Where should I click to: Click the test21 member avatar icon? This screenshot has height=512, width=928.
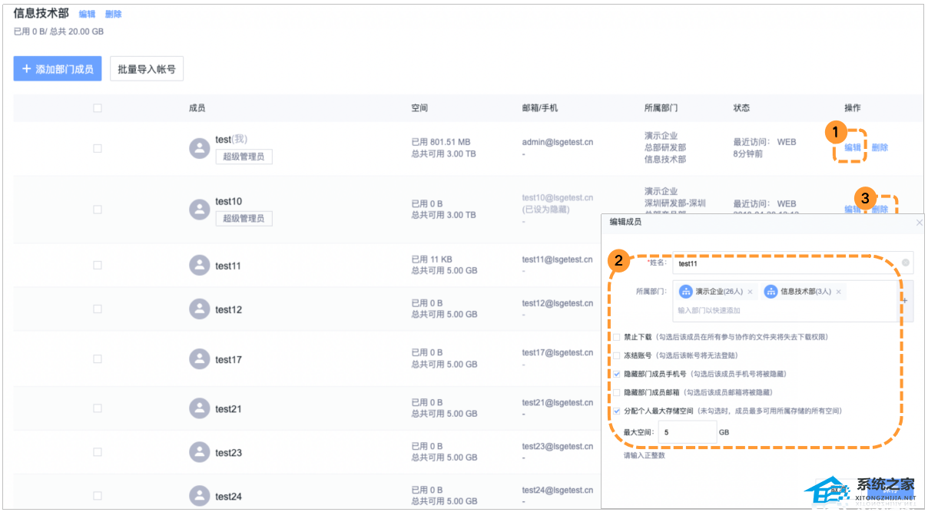200,408
